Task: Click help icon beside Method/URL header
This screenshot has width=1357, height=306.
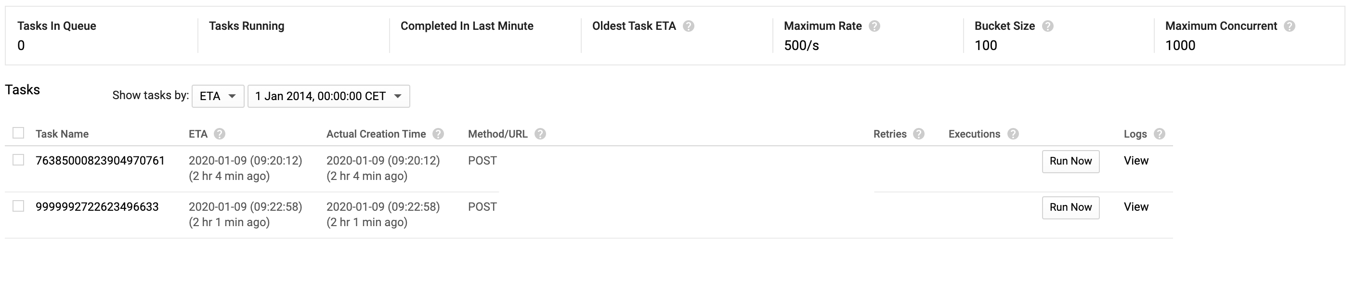Action: click(539, 134)
